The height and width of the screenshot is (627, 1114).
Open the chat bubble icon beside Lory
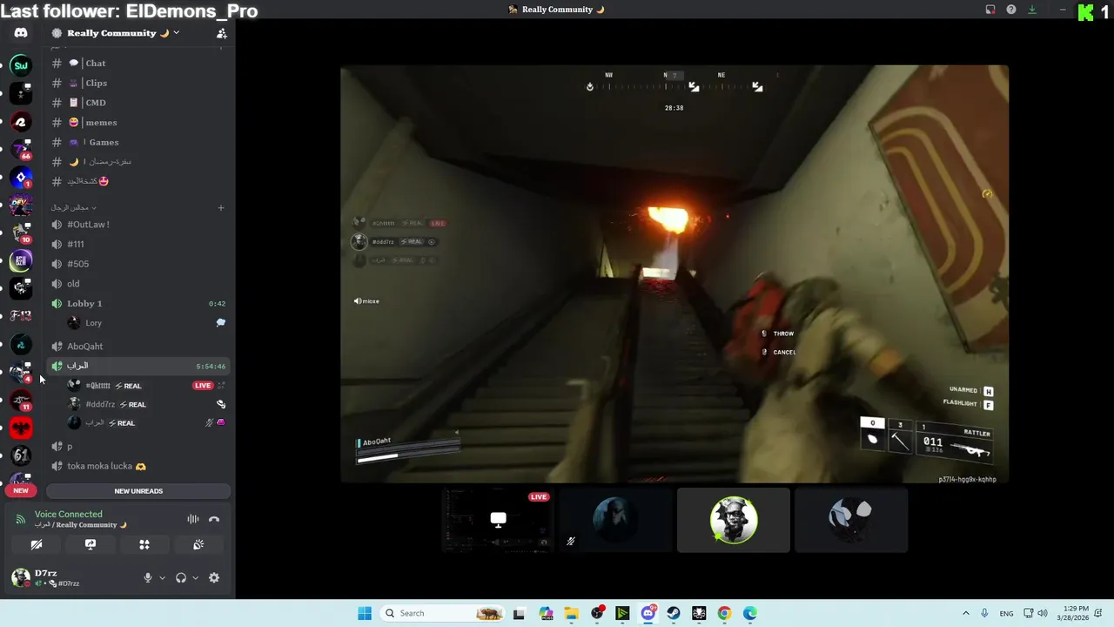[221, 322]
